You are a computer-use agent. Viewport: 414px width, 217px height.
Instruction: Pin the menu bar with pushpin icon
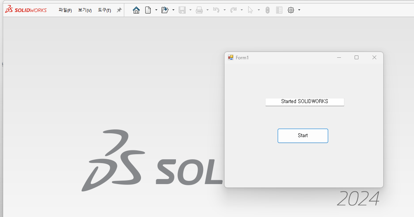coord(119,10)
